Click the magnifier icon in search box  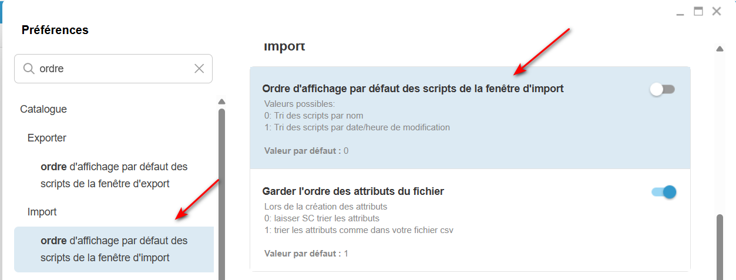point(29,69)
